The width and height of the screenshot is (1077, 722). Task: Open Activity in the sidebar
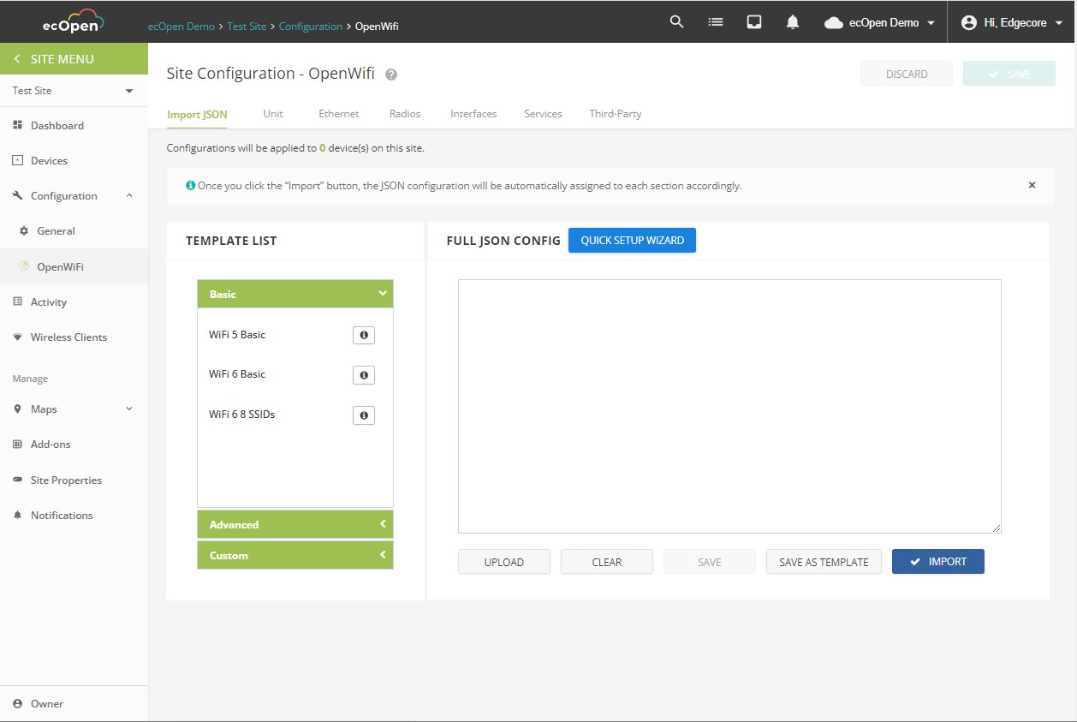(x=48, y=301)
